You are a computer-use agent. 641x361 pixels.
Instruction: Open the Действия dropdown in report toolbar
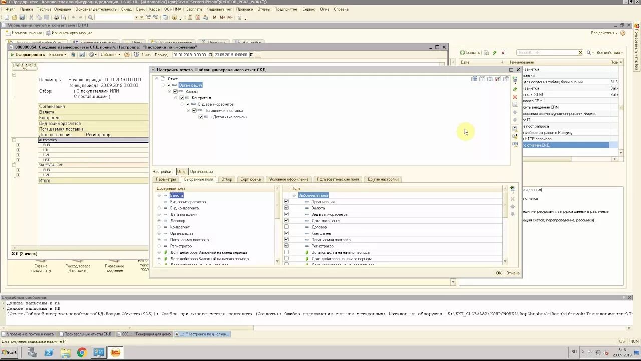coord(110,55)
